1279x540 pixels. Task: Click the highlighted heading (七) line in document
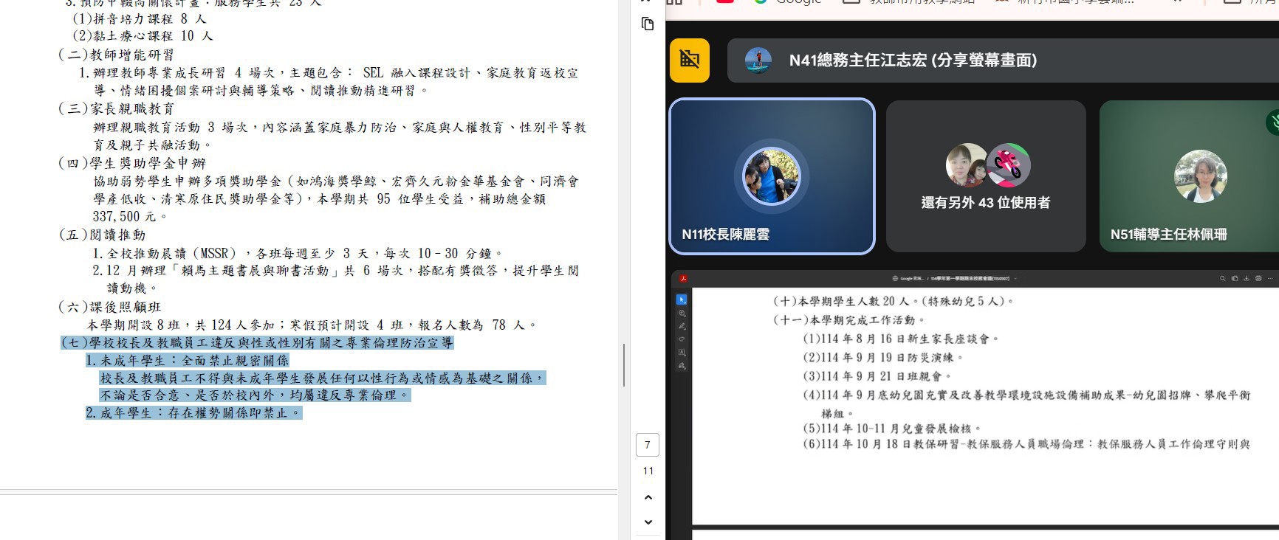click(257, 343)
